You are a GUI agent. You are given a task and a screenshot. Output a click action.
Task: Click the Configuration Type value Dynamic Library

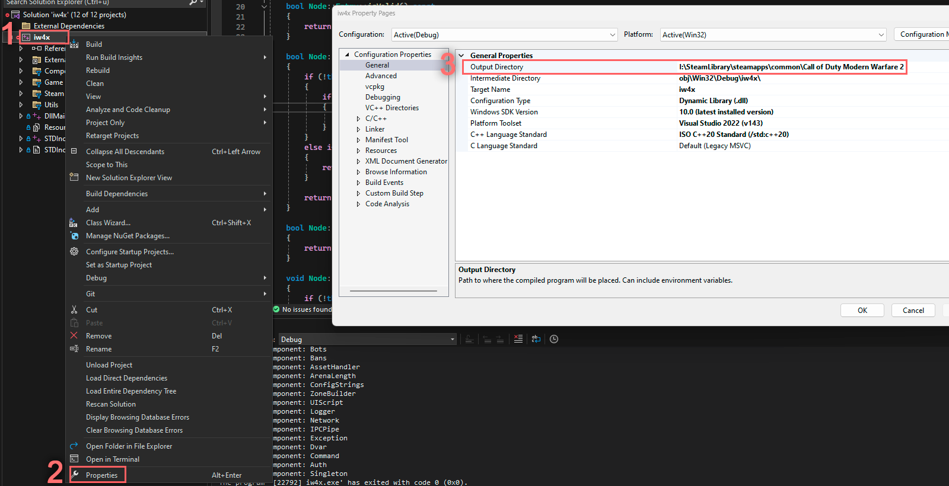point(714,101)
